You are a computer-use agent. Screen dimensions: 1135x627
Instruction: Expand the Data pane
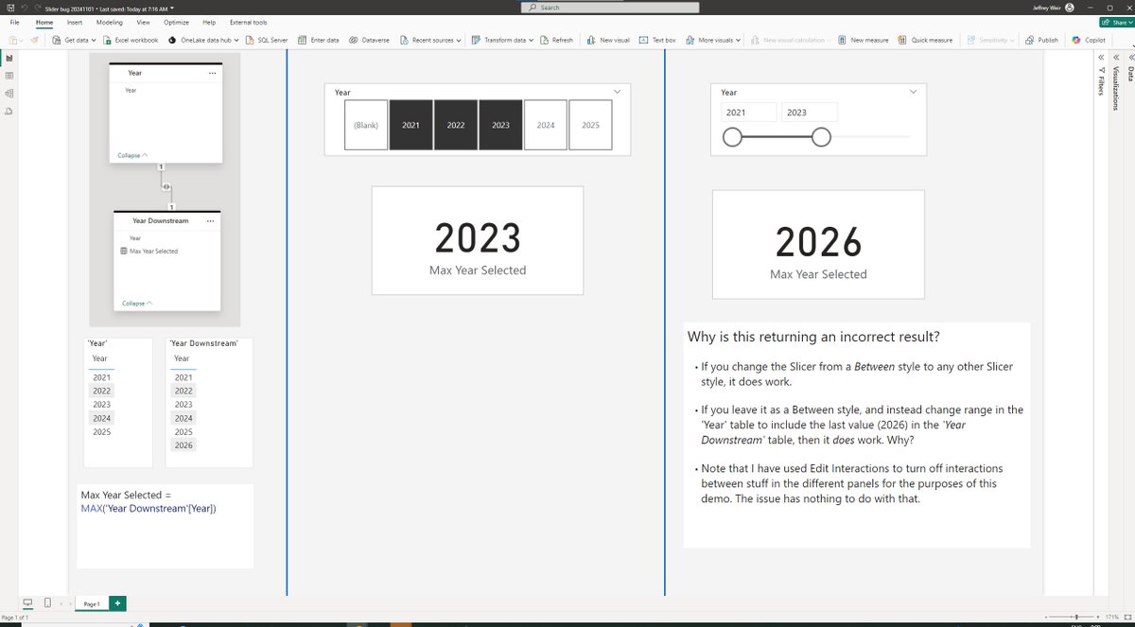pos(1129,57)
